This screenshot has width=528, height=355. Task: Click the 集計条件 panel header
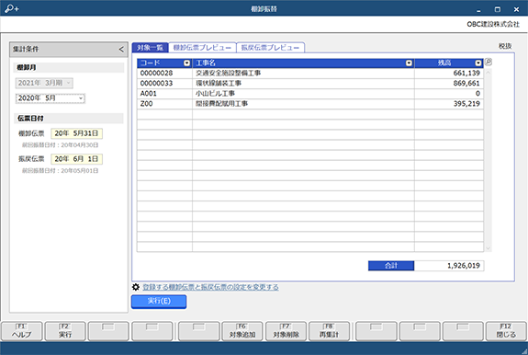[69, 50]
